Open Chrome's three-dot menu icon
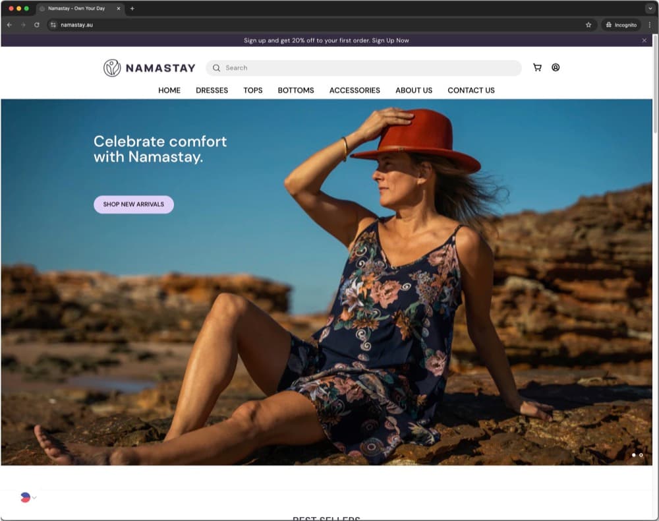This screenshot has width=659, height=521. [649, 25]
